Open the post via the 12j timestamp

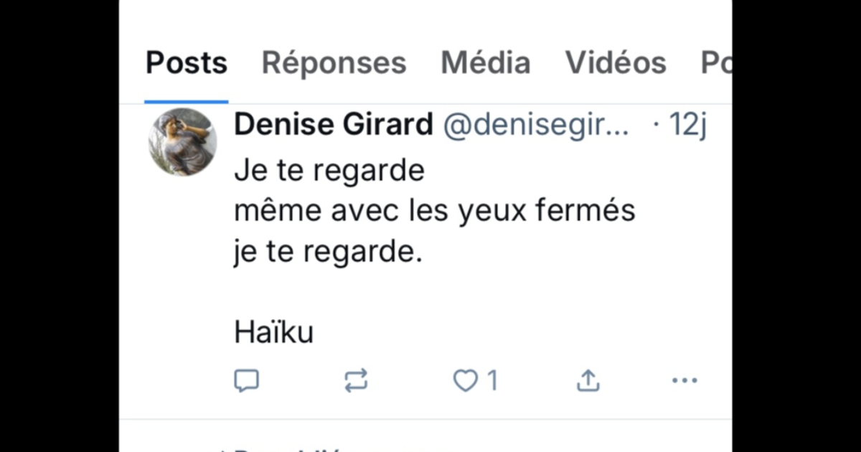point(688,126)
